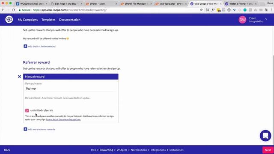Screen dimensions: 274x154
Task: Switch to the cPanel File Manager tab
Action: pyautogui.click(x=136, y=4)
